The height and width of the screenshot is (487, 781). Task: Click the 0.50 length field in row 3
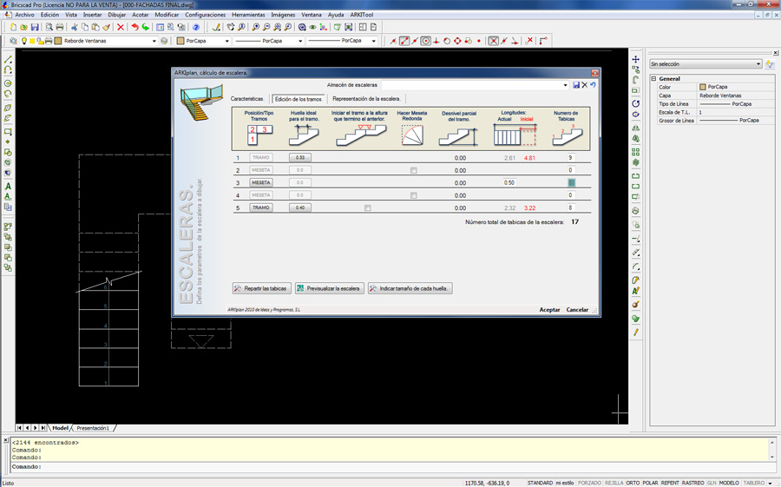[509, 182]
